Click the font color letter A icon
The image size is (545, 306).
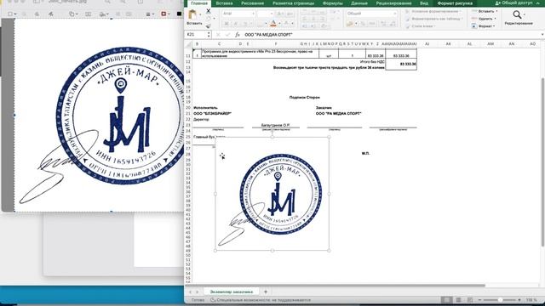coord(273,24)
